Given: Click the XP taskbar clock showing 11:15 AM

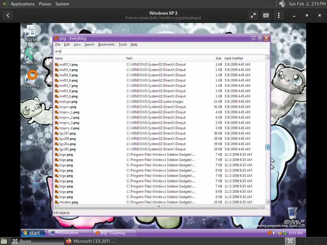Looking at the screenshot, I should (295, 233).
